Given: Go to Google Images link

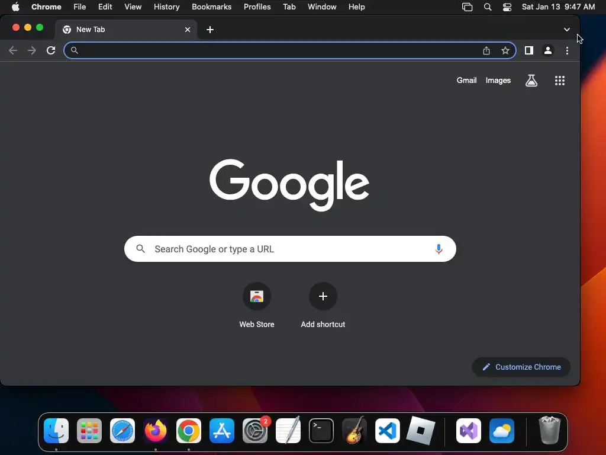Looking at the screenshot, I should click(498, 81).
